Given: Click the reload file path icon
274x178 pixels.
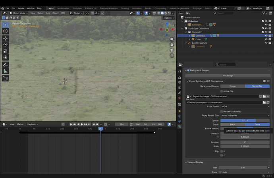Looking at the screenshot, I should point(268,103).
